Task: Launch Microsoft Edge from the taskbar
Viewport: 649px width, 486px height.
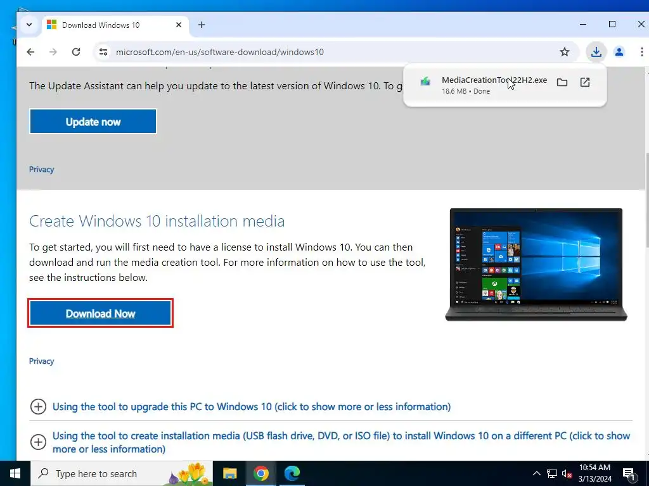Action: 292,473
